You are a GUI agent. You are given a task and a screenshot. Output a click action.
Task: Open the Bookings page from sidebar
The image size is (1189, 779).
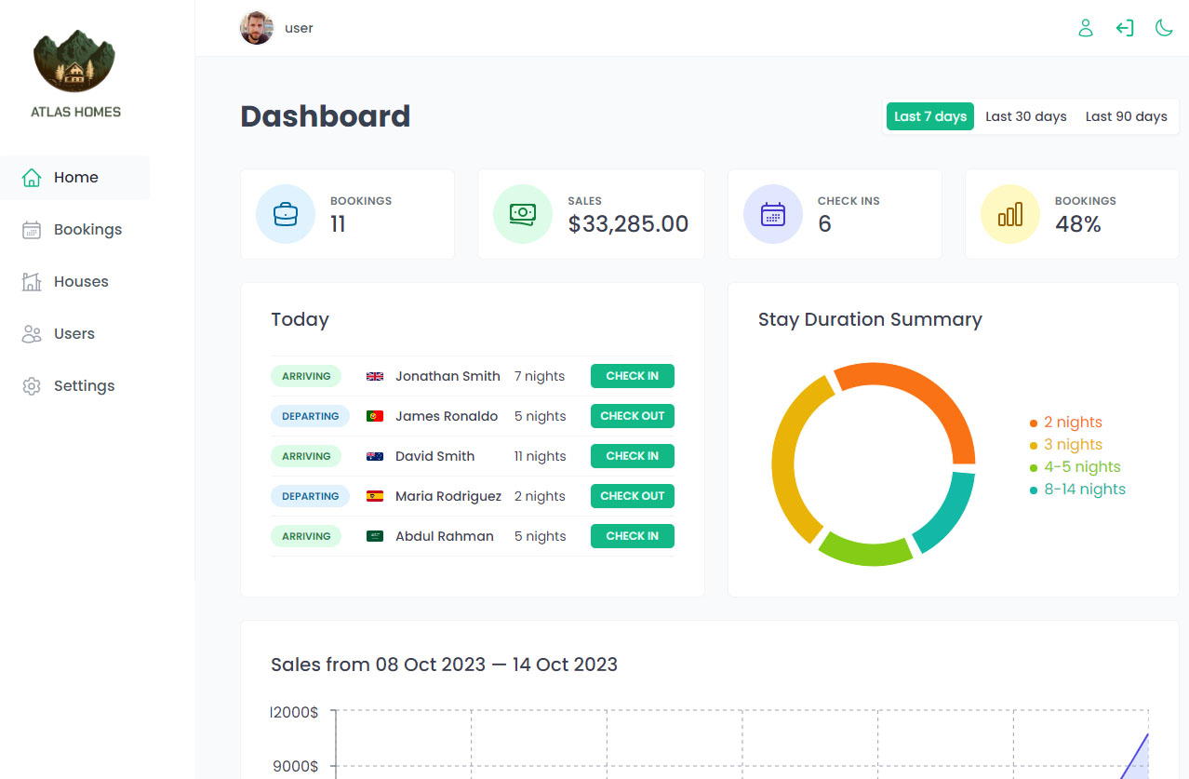75,230
